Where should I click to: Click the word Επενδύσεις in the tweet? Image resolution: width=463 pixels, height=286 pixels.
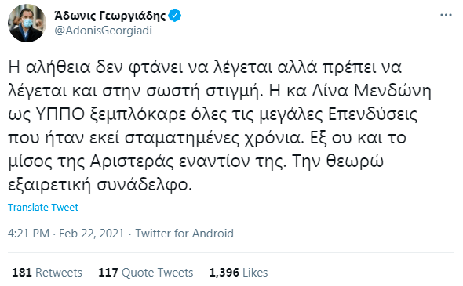click(373, 114)
